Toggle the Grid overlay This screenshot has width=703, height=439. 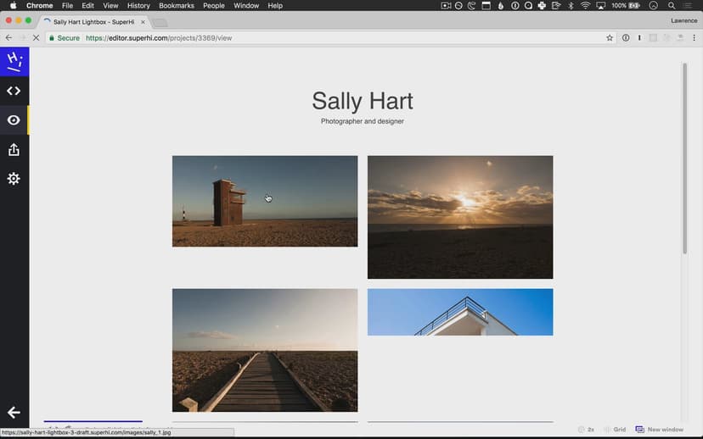pyautogui.click(x=615, y=430)
